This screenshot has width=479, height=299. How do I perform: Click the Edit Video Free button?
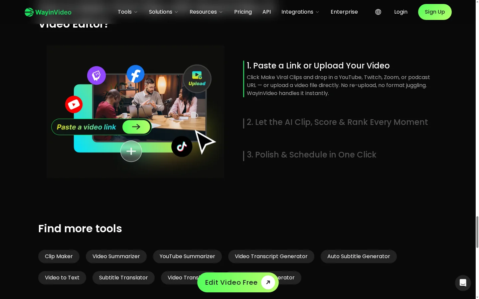coord(238,282)
